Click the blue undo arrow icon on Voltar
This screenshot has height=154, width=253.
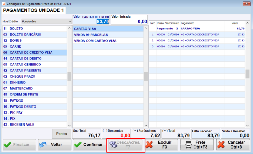[x=43, y=145]
